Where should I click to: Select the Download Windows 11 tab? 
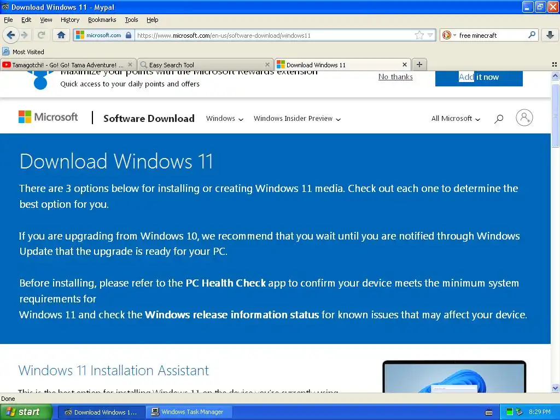[343, 65]
